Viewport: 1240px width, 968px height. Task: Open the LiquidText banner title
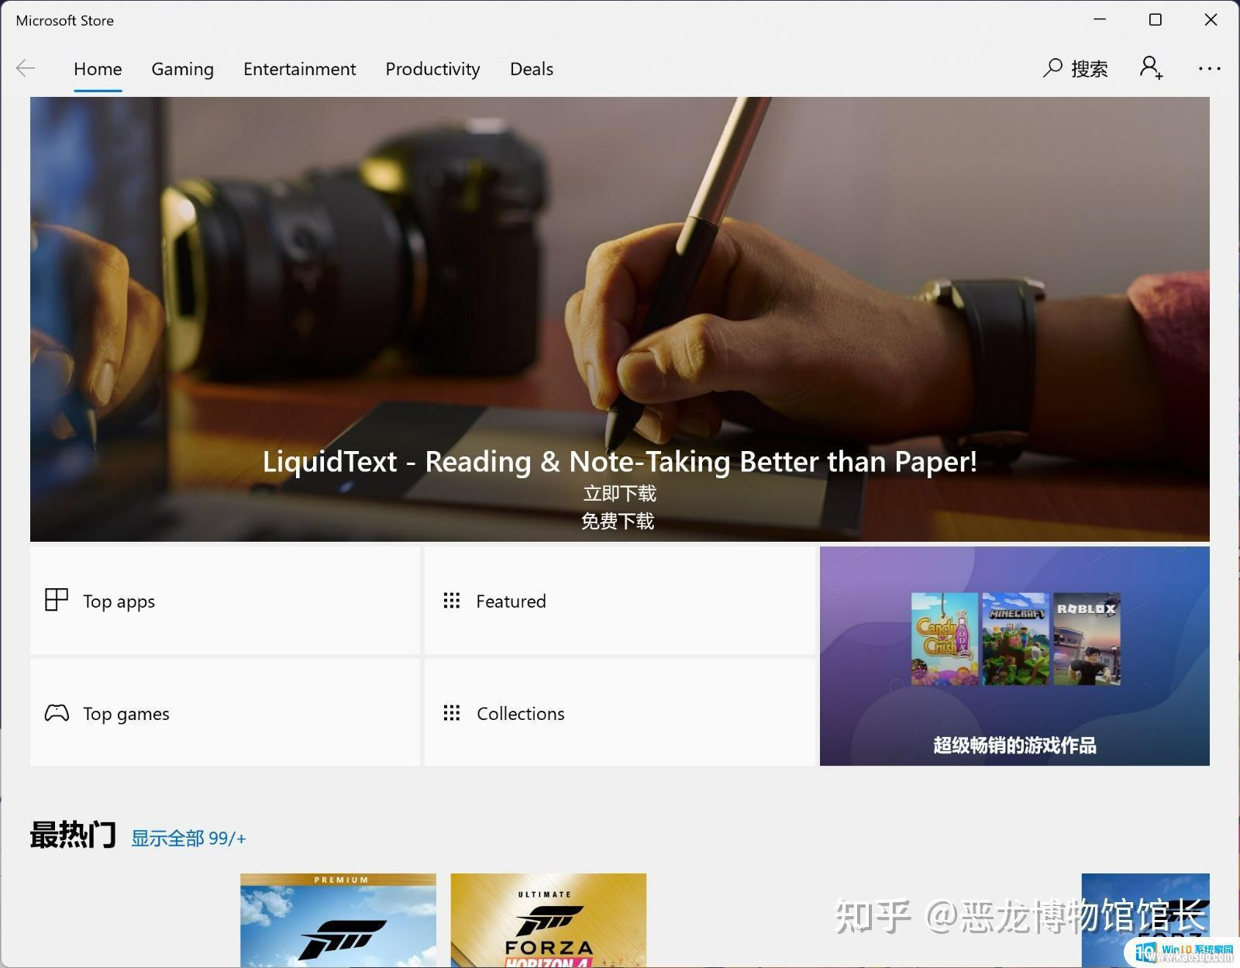[x=620, y=461]
